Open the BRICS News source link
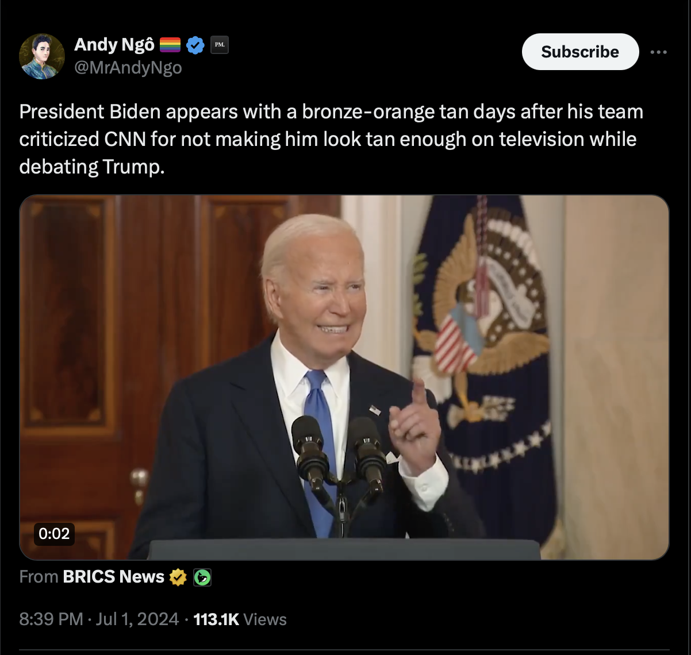 click(113, 576)
